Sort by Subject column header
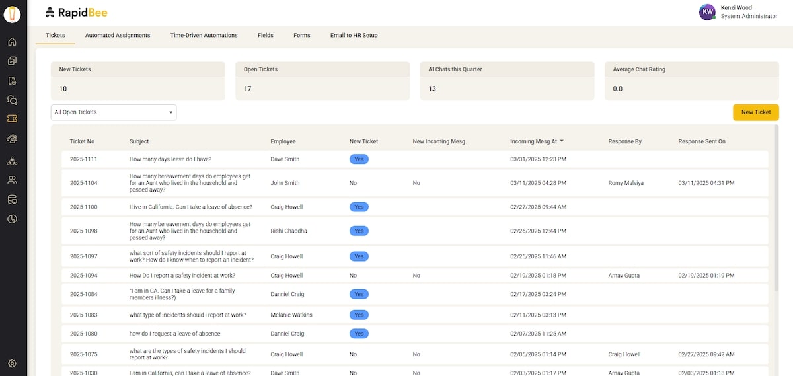This screenshot has width=793, height=376. click(x=139, y=141)
